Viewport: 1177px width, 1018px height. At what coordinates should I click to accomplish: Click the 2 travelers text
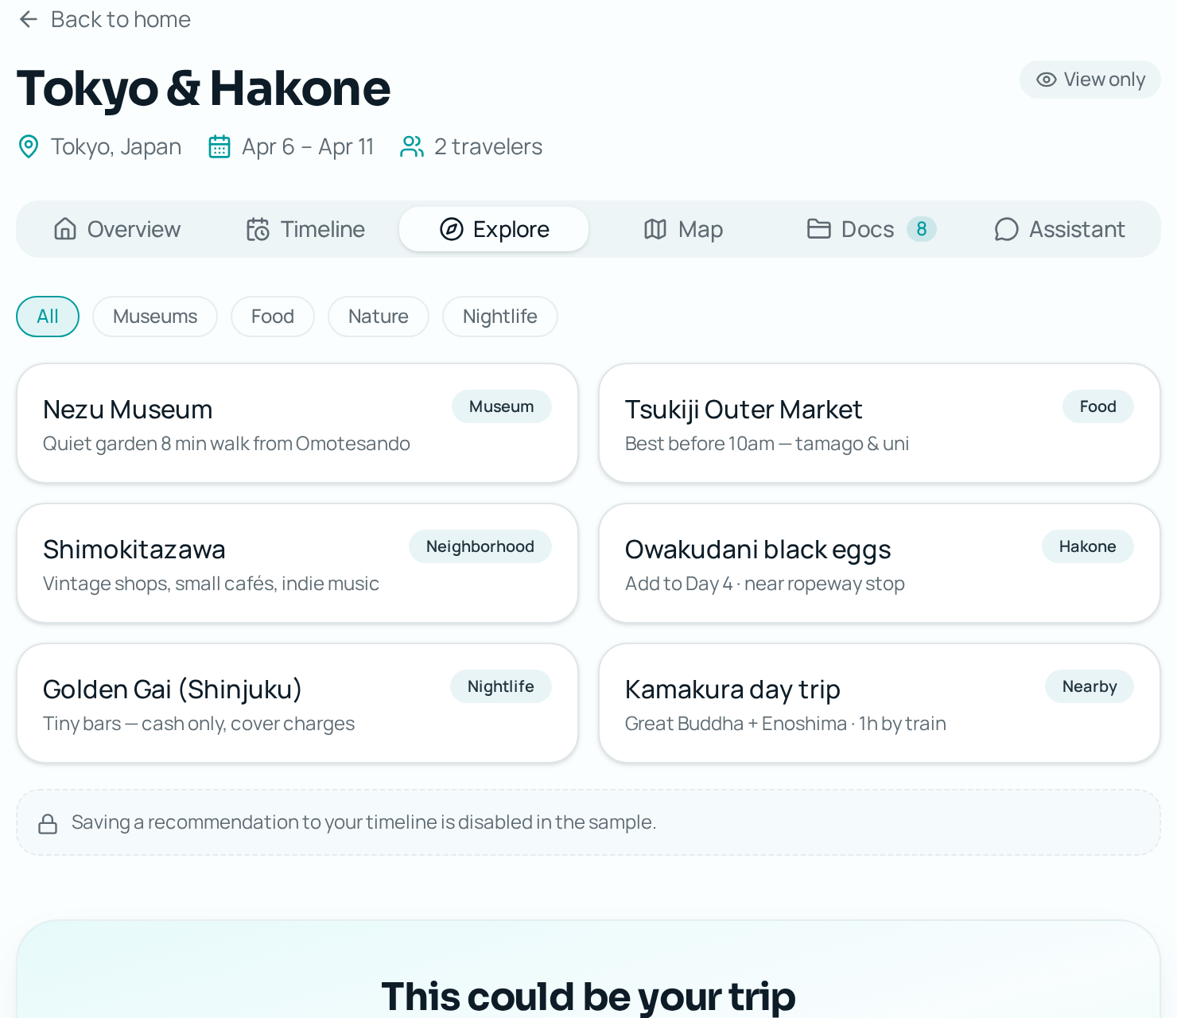tap(488, 147)
